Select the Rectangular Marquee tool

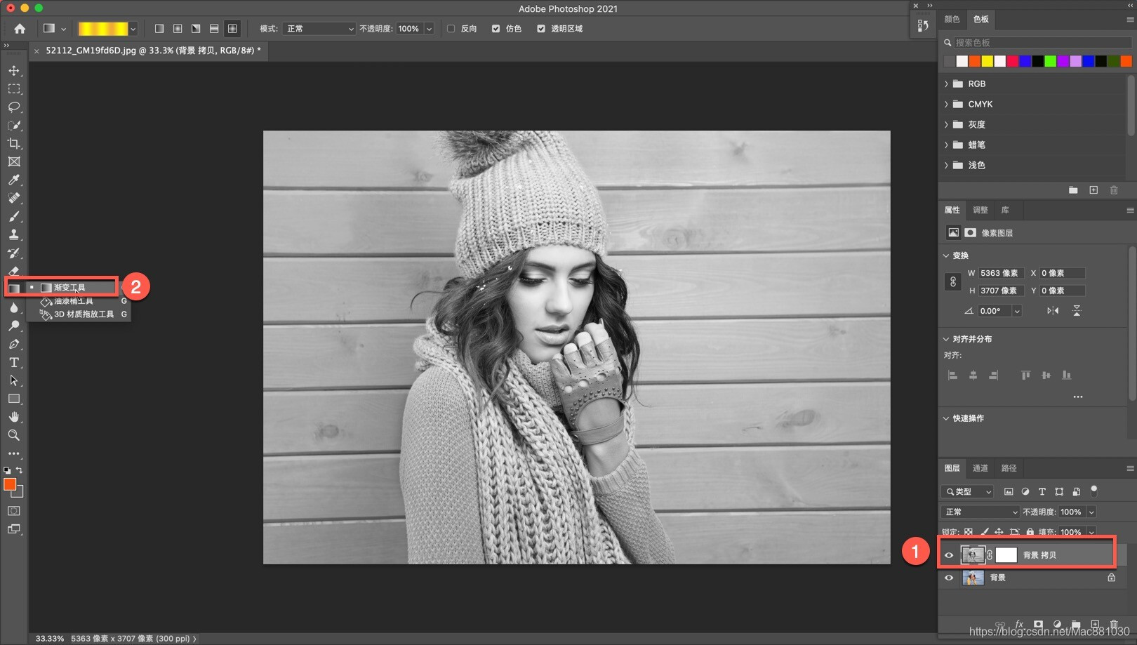pos(14,89)
